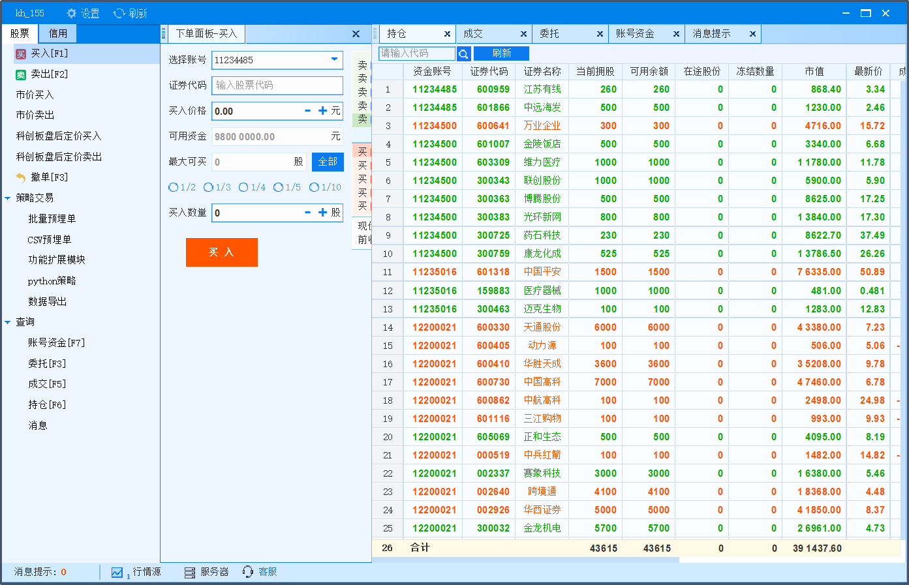Click 行情源 in status bar
The width and height of the screenshot is (909, 585).
(x=147, y=572)
